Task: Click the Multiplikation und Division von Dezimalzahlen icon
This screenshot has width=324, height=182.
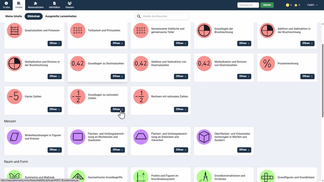Action: tap(204, 63)
